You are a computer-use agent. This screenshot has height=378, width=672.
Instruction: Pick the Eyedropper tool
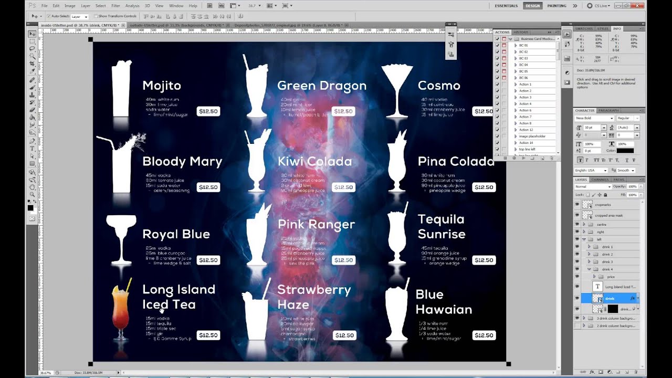[x=33, y=70]
